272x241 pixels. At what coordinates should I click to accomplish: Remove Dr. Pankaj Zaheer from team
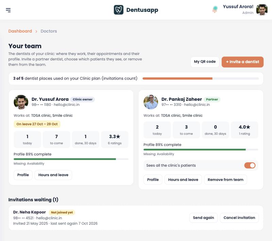tap(225, 180)
